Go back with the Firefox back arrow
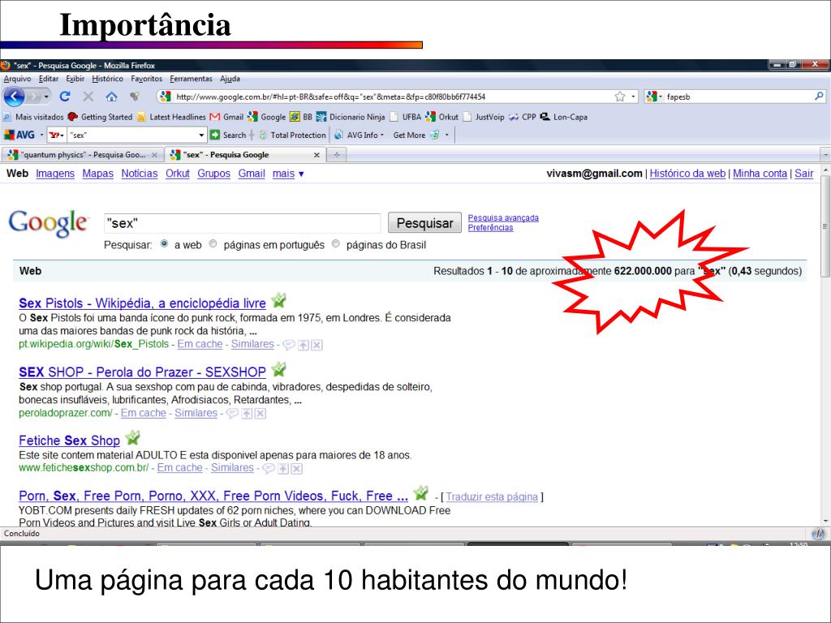Screen dimensions: 831x623 tap(15, 97)
